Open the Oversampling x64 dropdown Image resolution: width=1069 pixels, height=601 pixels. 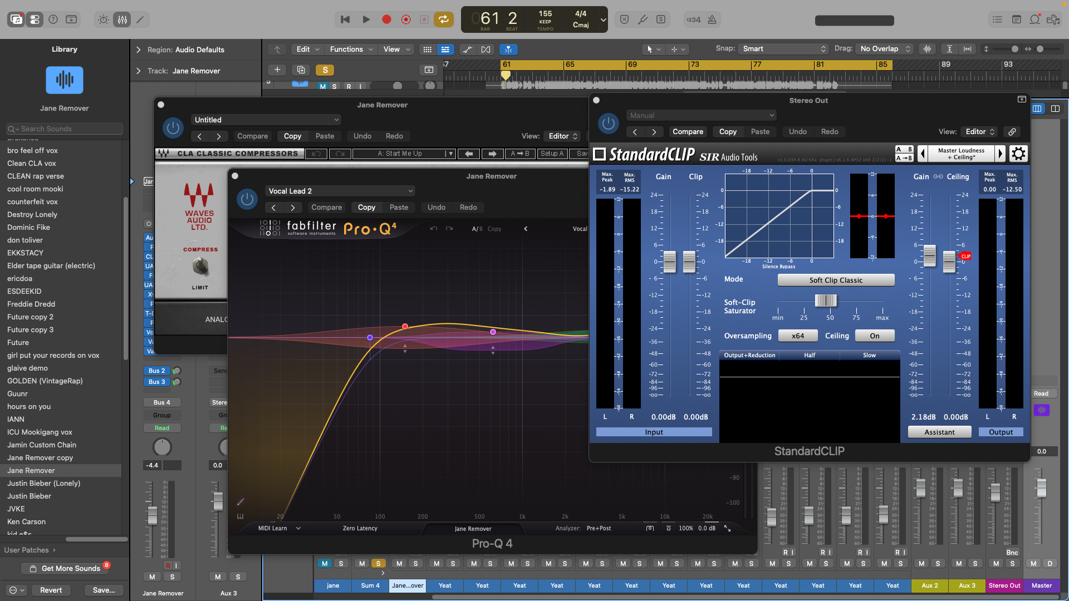pyautogui.click(x=798, y=336)
